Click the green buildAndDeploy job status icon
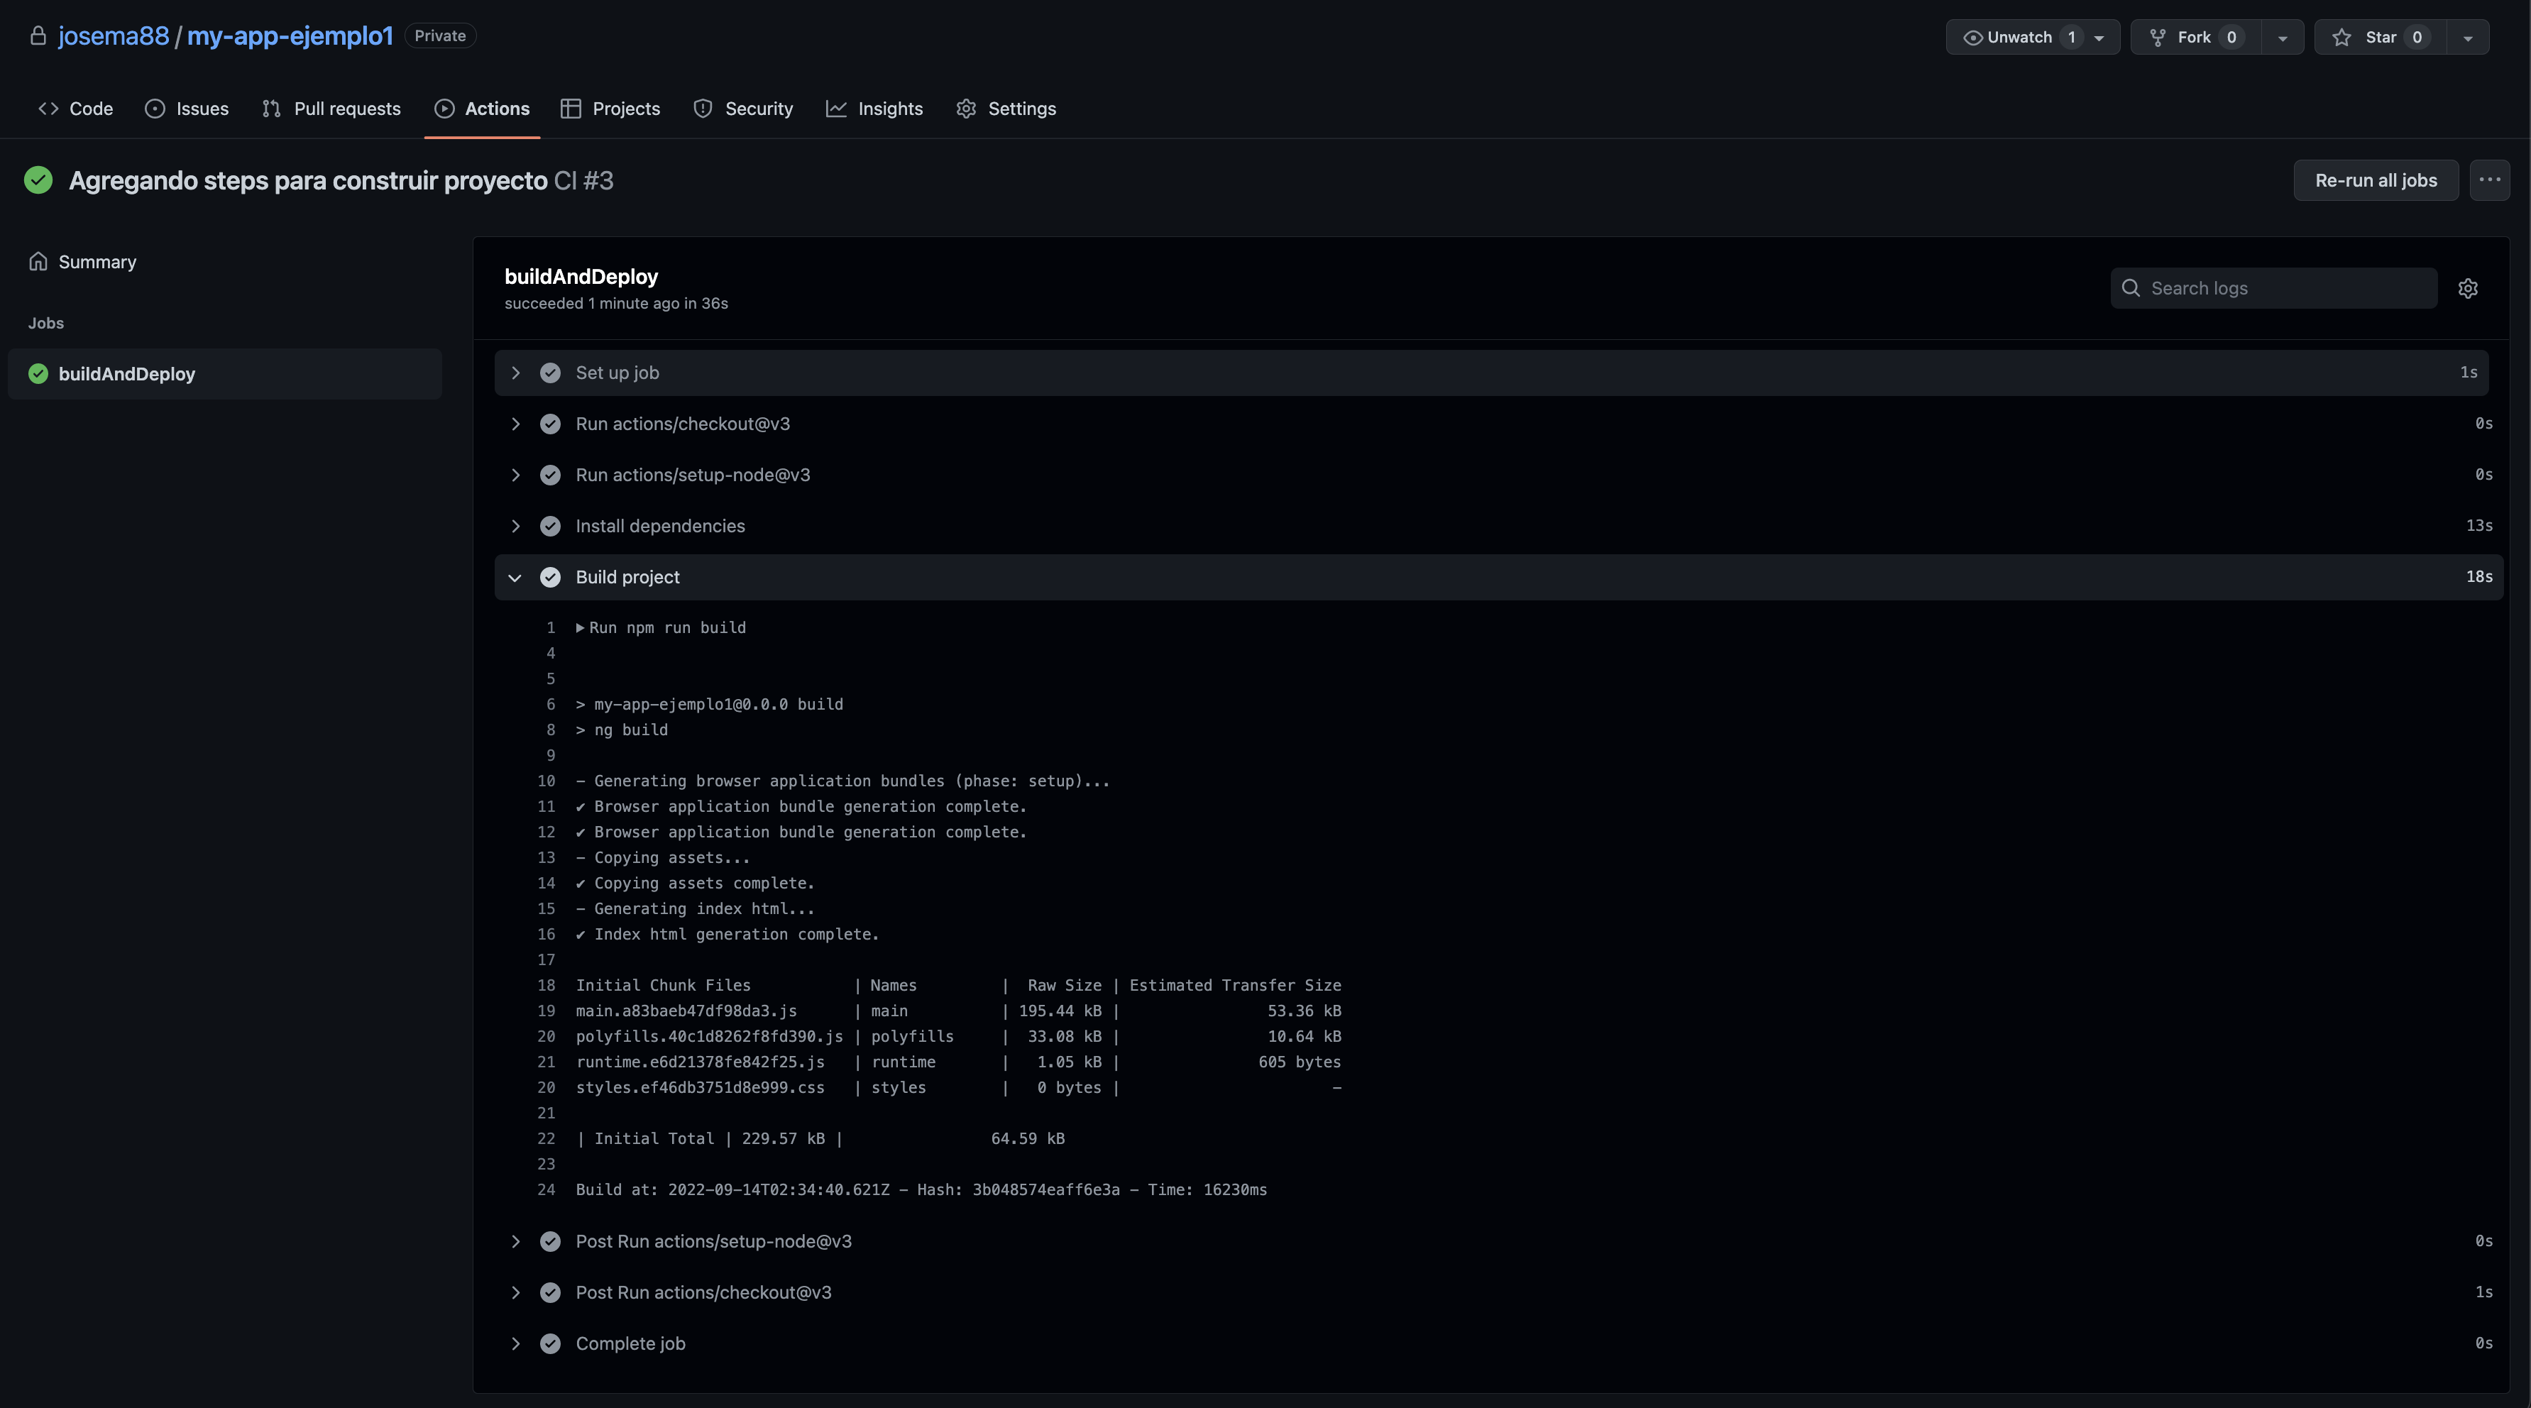Image resolution: width=2531 pixels, height=1408 pixels. coord(38,373)
